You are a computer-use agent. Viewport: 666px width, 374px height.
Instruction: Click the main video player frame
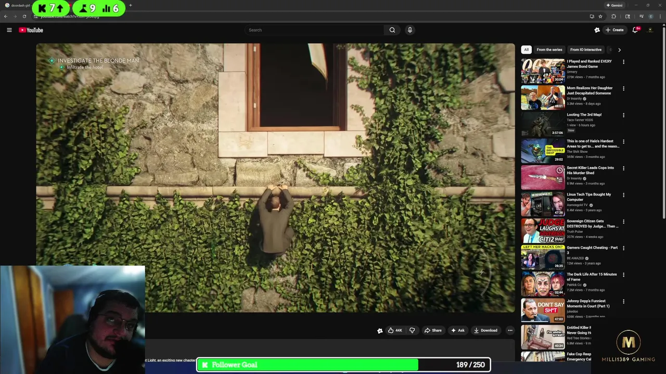point(275,178)
